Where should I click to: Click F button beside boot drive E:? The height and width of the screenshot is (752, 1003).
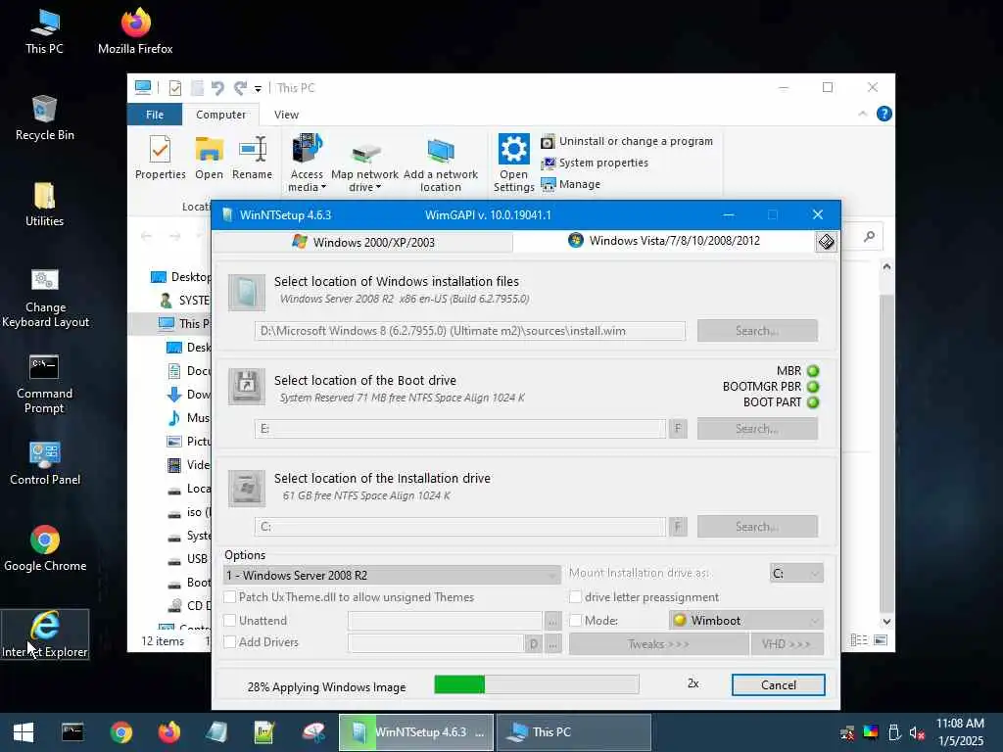point(678,429)
